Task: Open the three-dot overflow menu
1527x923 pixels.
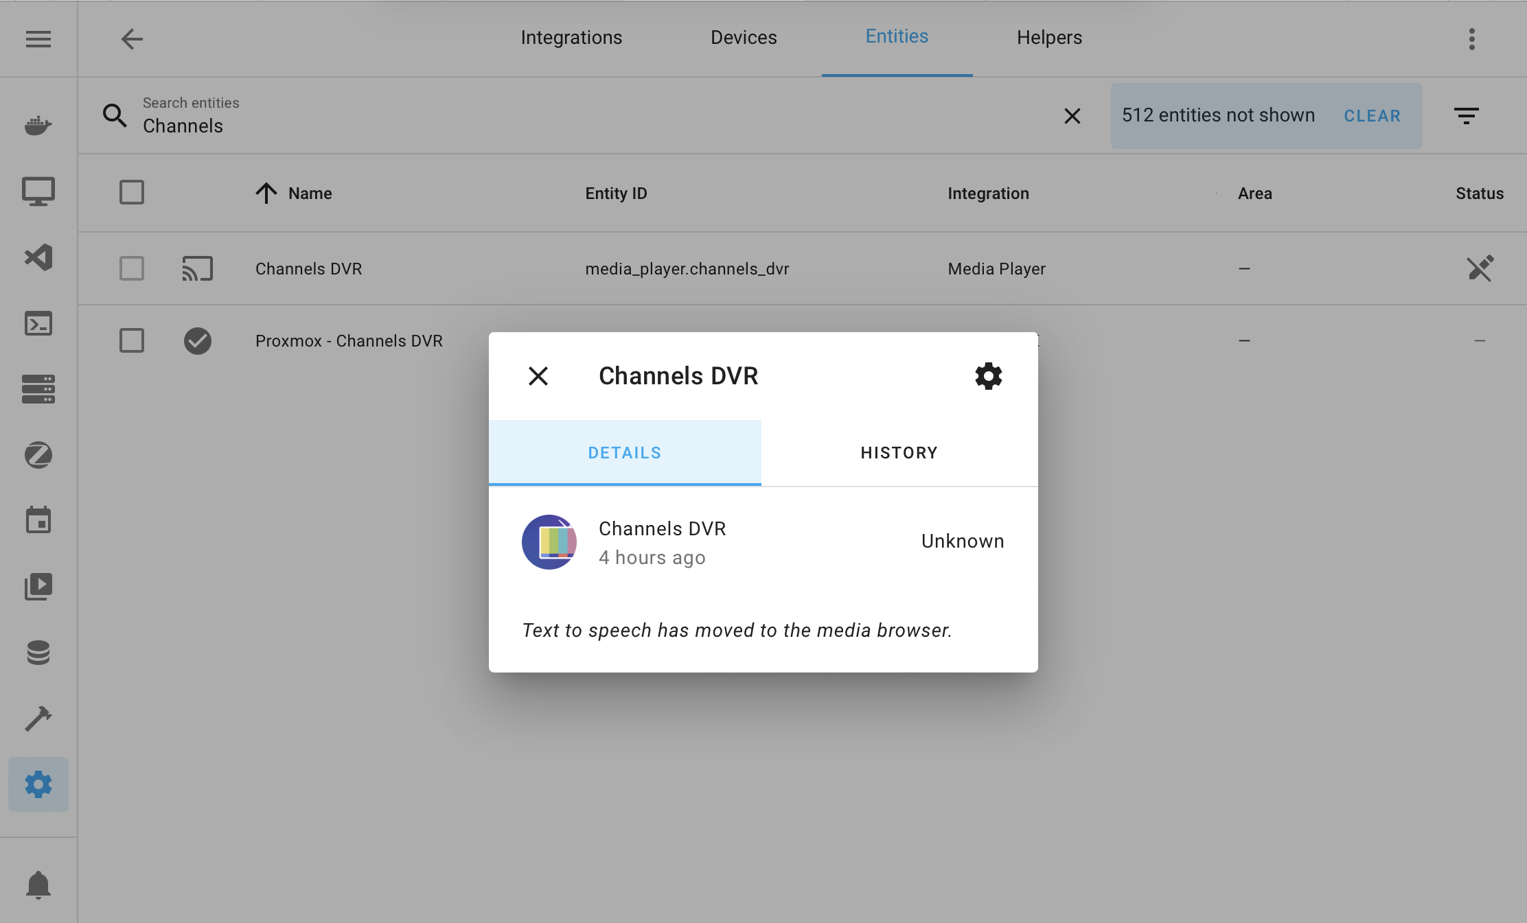Action: pyautogui.click(x=1471, y=39)
